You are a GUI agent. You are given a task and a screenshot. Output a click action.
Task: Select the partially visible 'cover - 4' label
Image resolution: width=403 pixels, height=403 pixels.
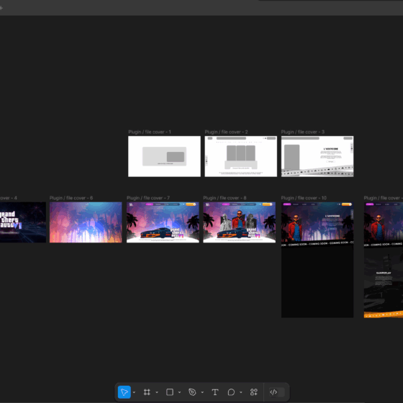tap(9, 198)
